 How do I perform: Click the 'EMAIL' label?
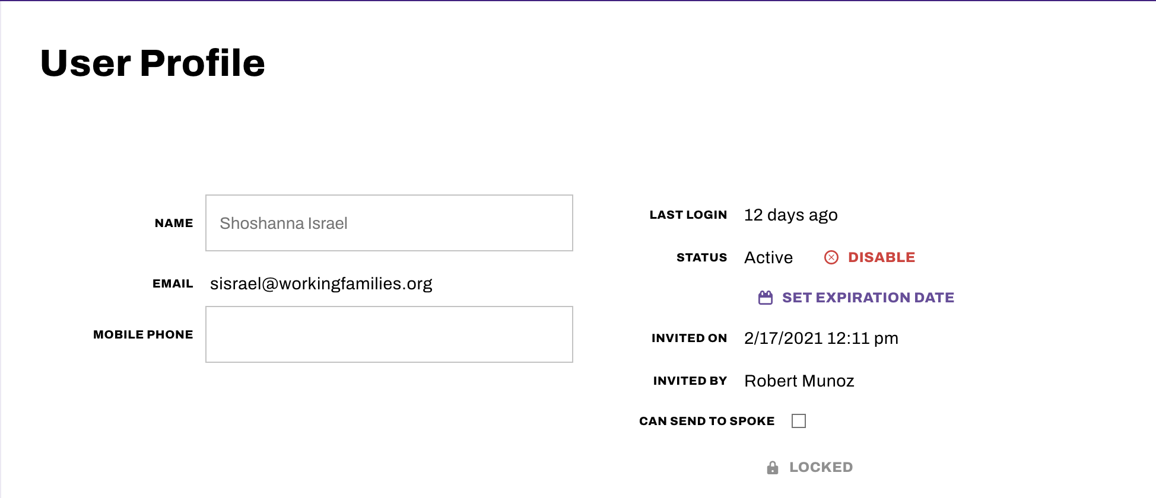pyautogui.click(x=173, y=283)
